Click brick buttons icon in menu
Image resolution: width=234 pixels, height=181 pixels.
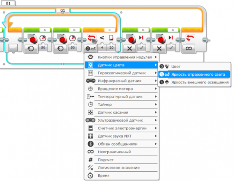[90, 57]
